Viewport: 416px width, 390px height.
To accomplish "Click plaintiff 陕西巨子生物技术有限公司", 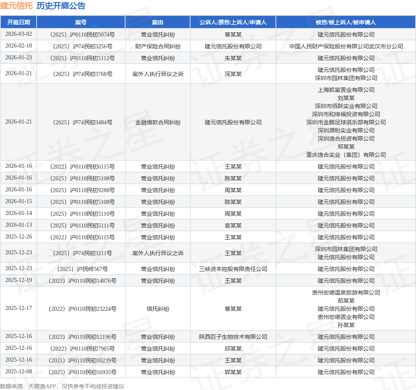I will pos(233,337).
